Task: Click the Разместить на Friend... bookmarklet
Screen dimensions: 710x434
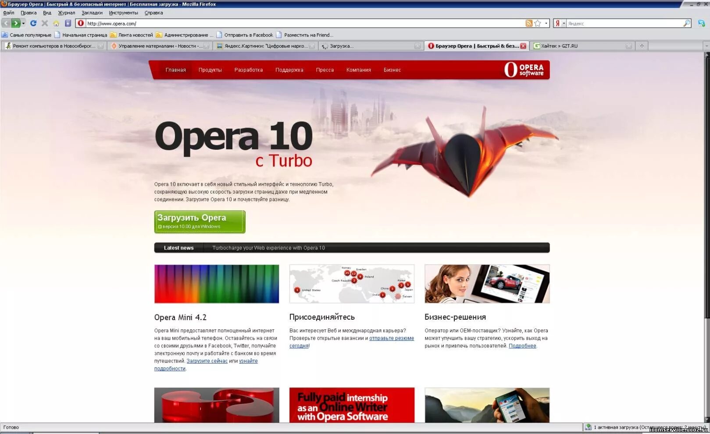Action: click(x=304, y=35)
